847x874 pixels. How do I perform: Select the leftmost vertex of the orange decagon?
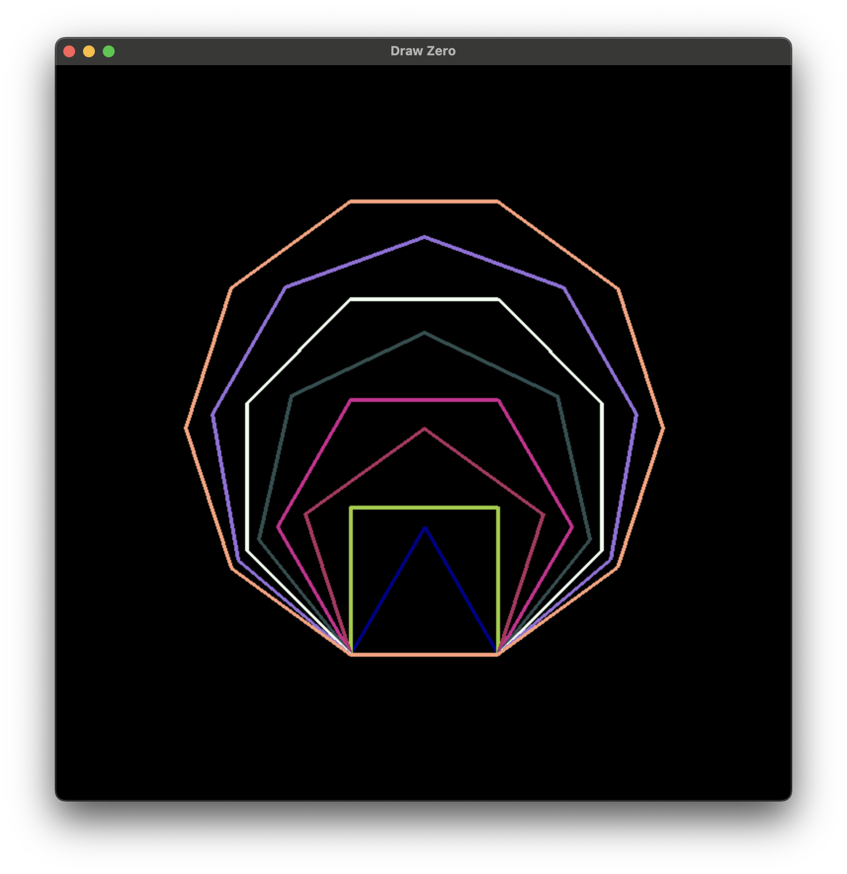(x=186, y=428)
